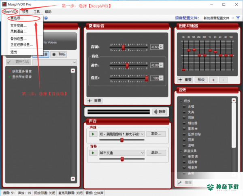Toggle the 间隙 effect
Image resolution: width=243 pixels, height=196 pixels.
(x=184, y=118)
